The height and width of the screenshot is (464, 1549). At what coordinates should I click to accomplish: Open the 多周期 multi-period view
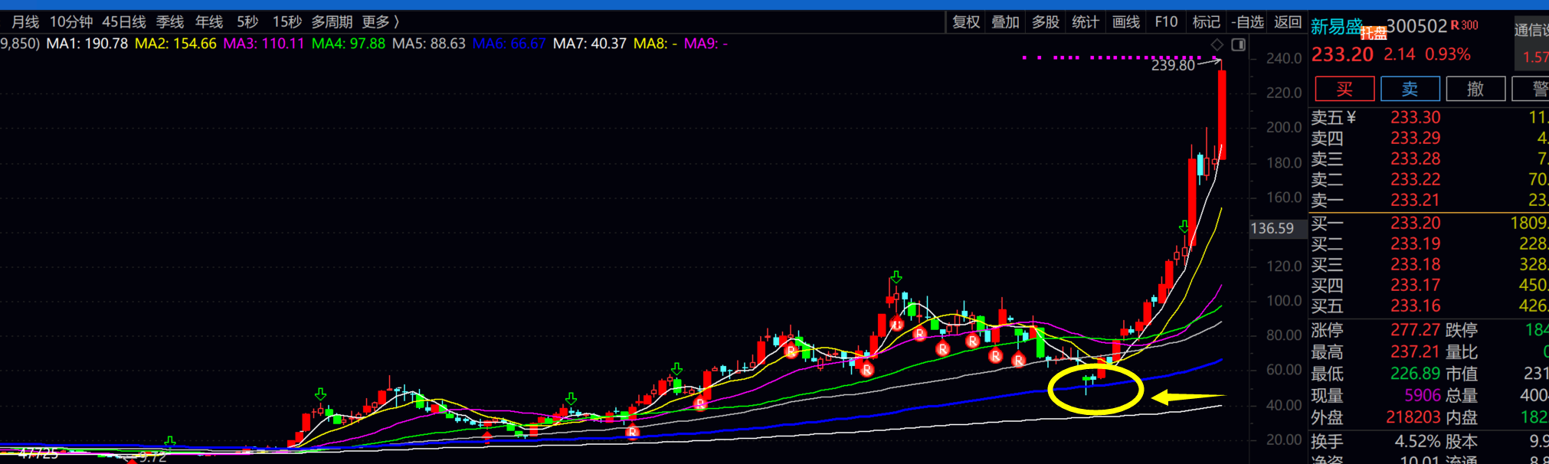[x=332, y=22]
